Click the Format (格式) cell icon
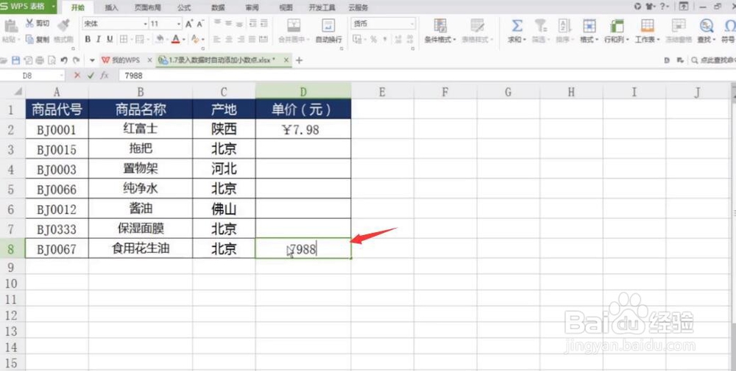Viewport: 736px width, 371px height. [x=589, y=25]
